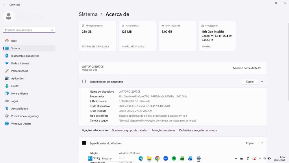This screenshot has width=289, height=163.
Task: Open the RAM instalada 8,00 GB card
Action: coord(177,36)
